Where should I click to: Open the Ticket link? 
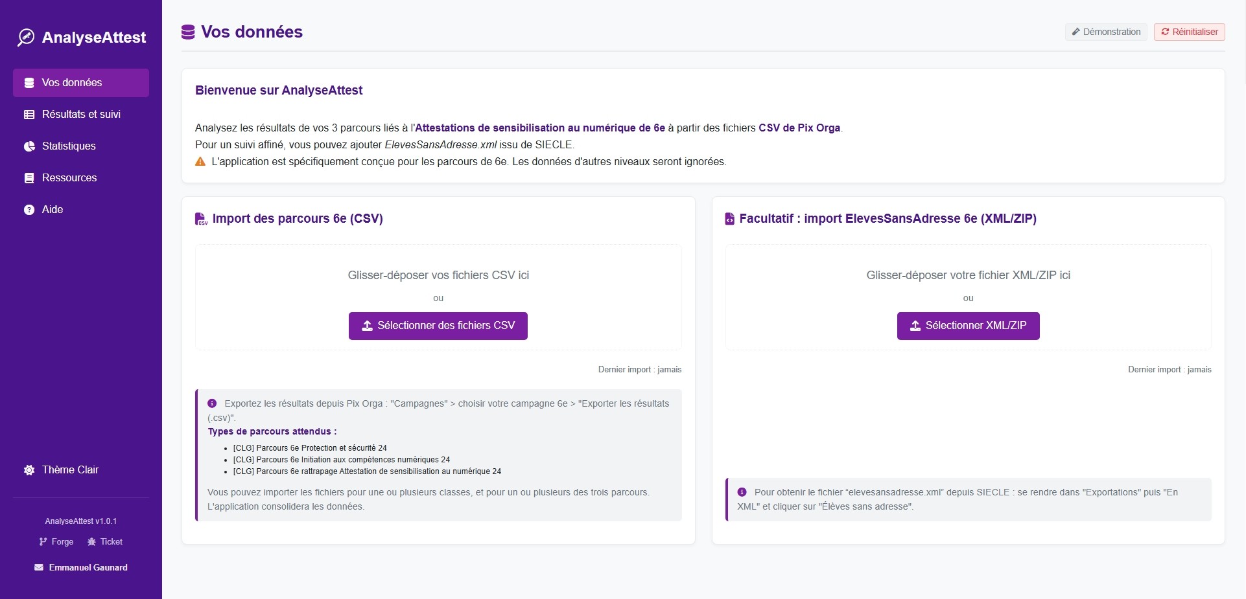pos(106,541)
